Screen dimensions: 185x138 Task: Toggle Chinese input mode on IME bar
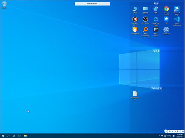click(169, 131)
